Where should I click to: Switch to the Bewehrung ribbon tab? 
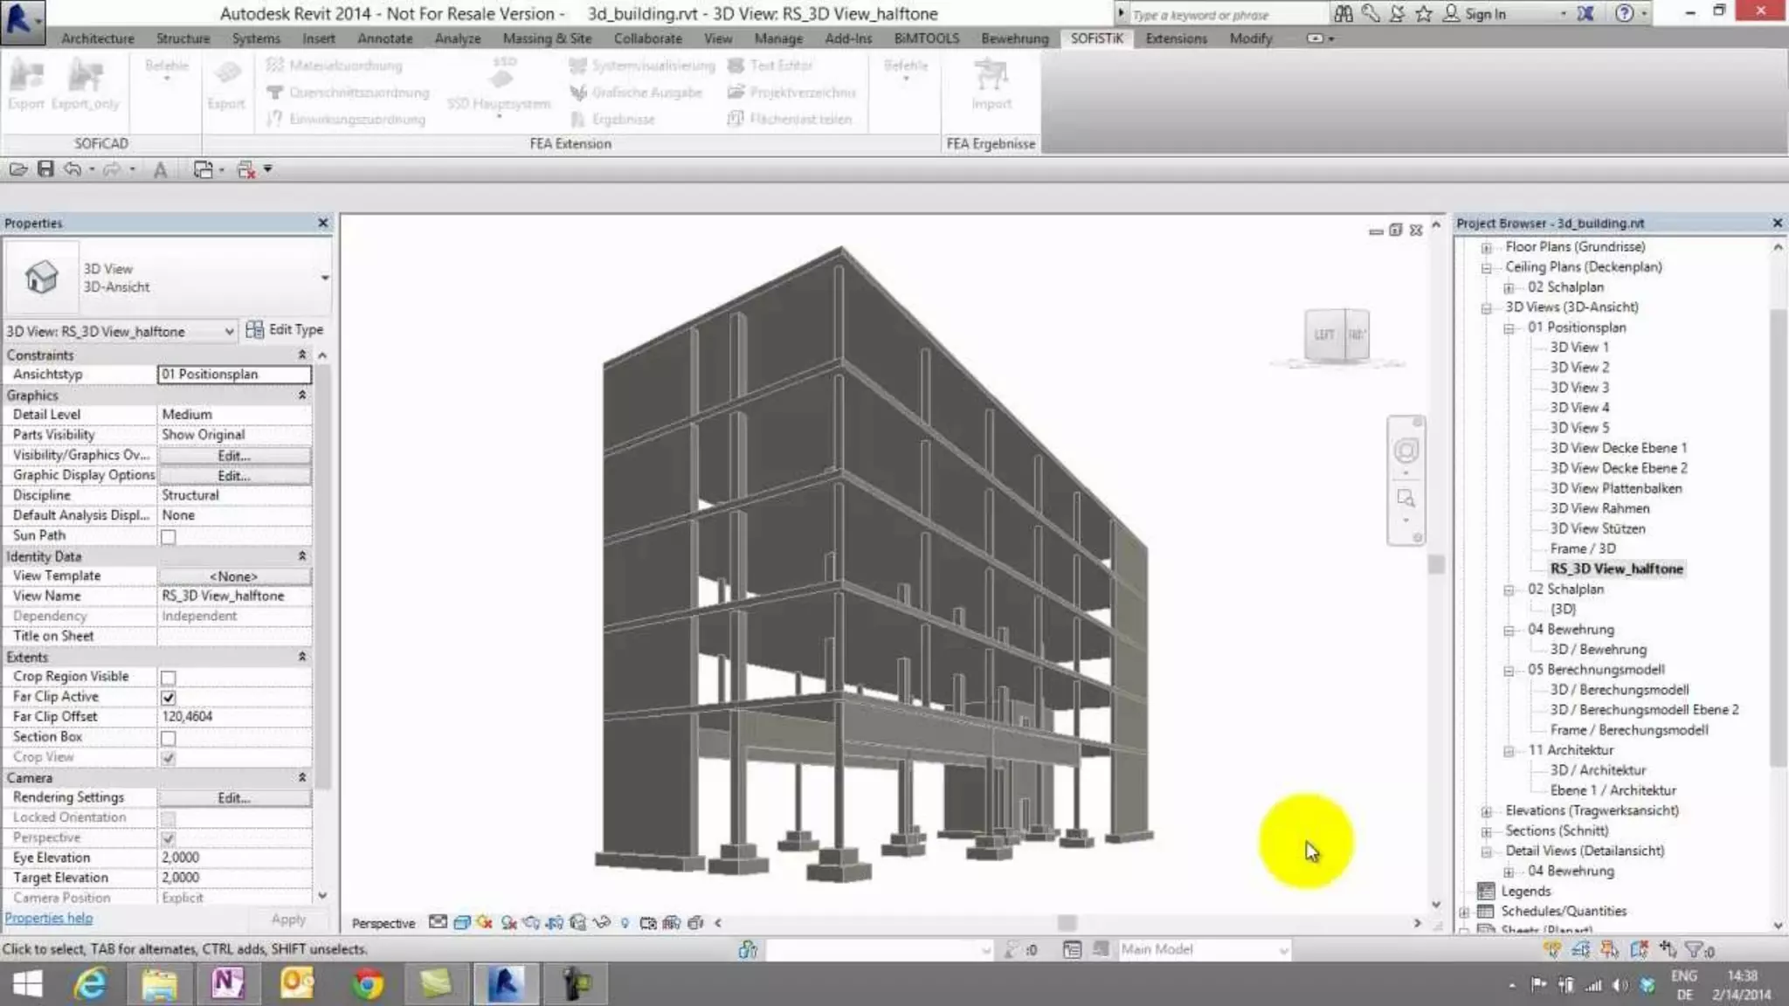pos(1014,38)
